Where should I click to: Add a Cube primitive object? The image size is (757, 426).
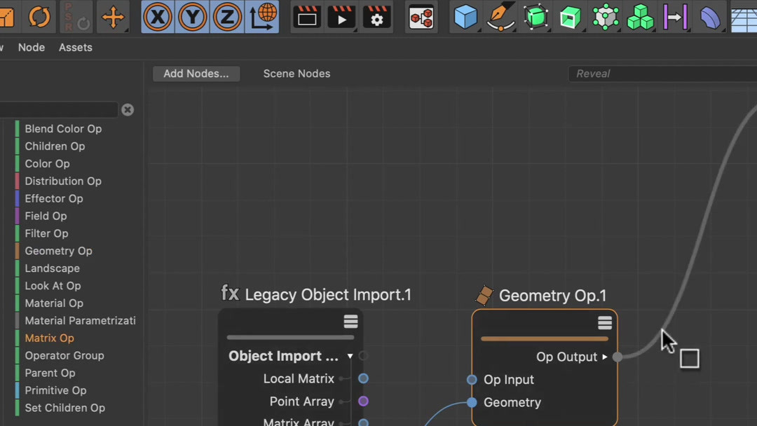click(465, 17)
